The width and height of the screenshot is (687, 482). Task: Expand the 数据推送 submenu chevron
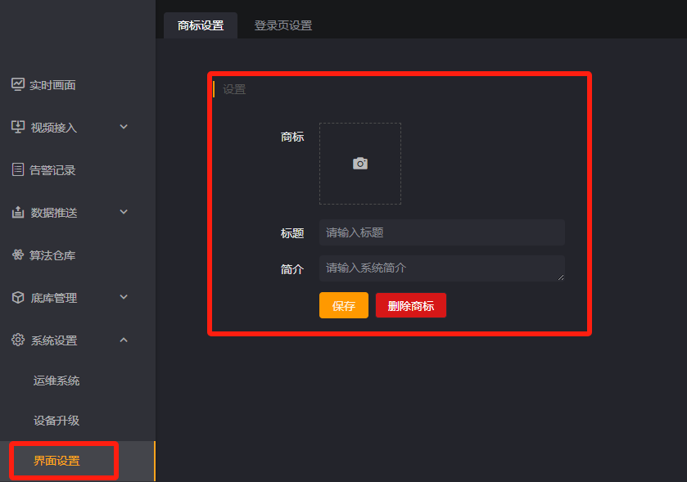pos(124,212)
